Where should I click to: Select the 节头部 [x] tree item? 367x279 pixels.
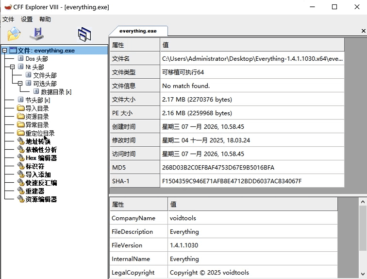(37, 100)
